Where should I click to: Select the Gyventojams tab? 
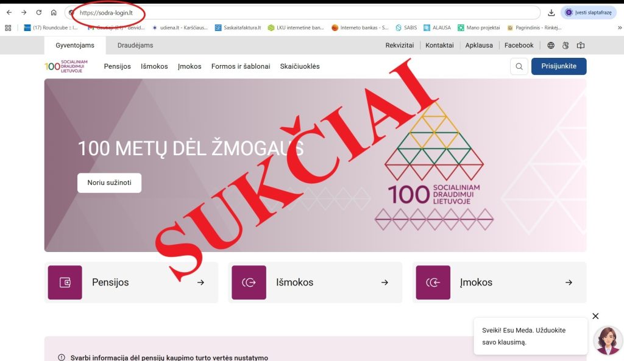point(75,45)
